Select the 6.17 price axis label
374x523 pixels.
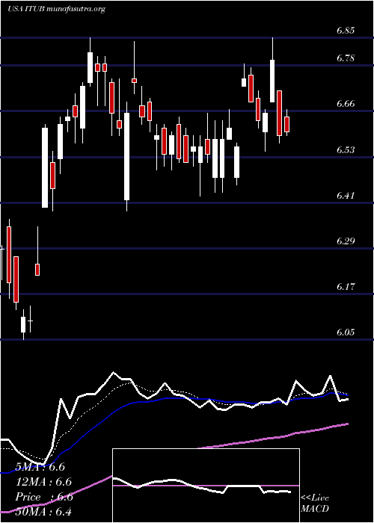[x=346, y=286]
